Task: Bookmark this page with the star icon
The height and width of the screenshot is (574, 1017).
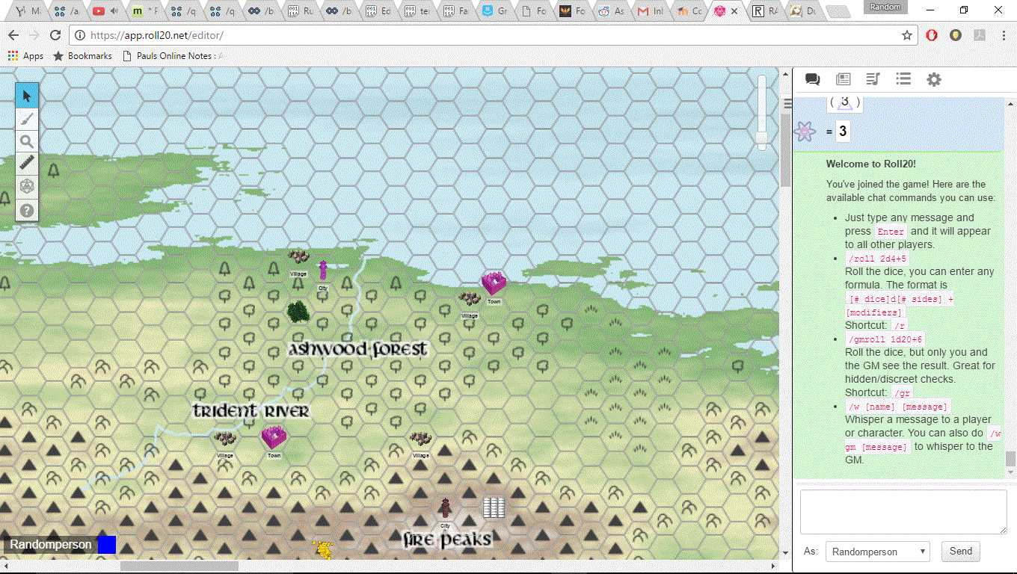Action: click(x=907, y=35)
